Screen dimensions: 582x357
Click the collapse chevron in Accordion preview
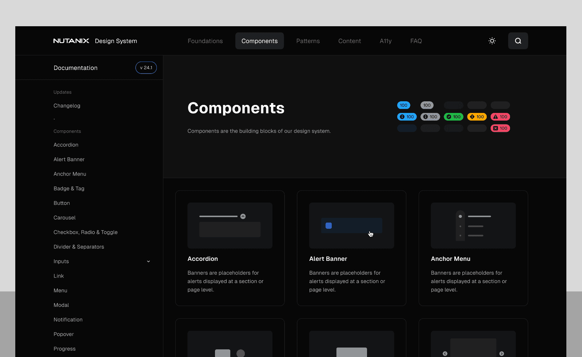[243, 216]
